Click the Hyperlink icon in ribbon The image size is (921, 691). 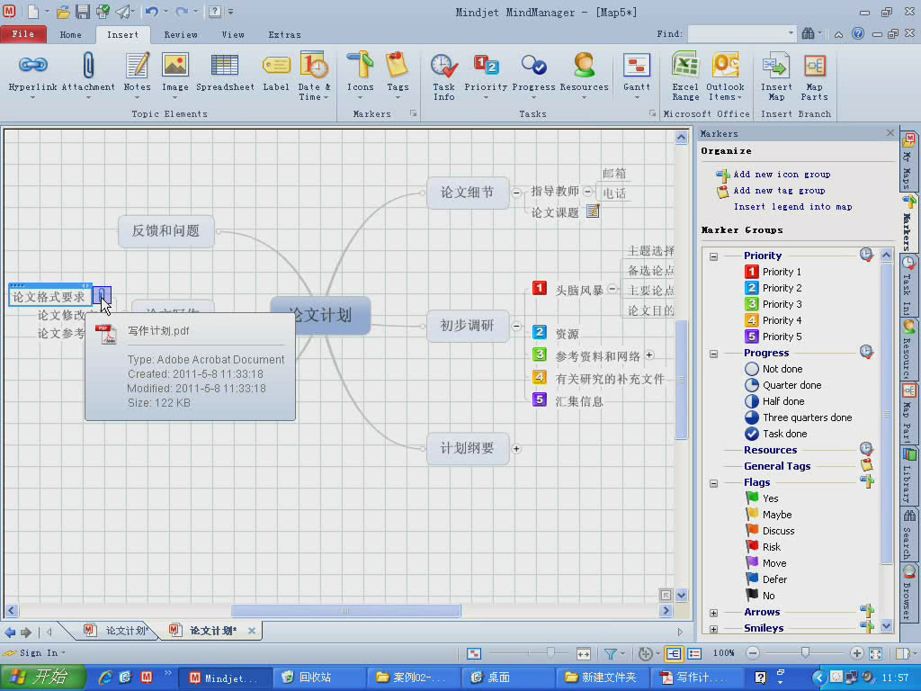tap(33, 65)
